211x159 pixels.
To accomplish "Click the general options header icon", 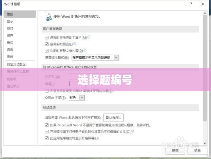I will (x=48, y=17).
